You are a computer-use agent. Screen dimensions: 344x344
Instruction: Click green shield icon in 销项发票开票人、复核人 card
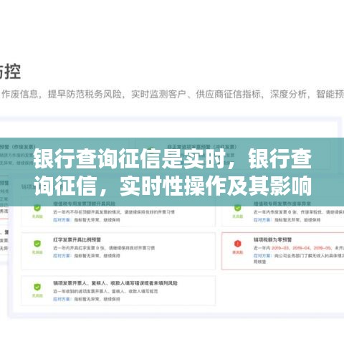37,287
